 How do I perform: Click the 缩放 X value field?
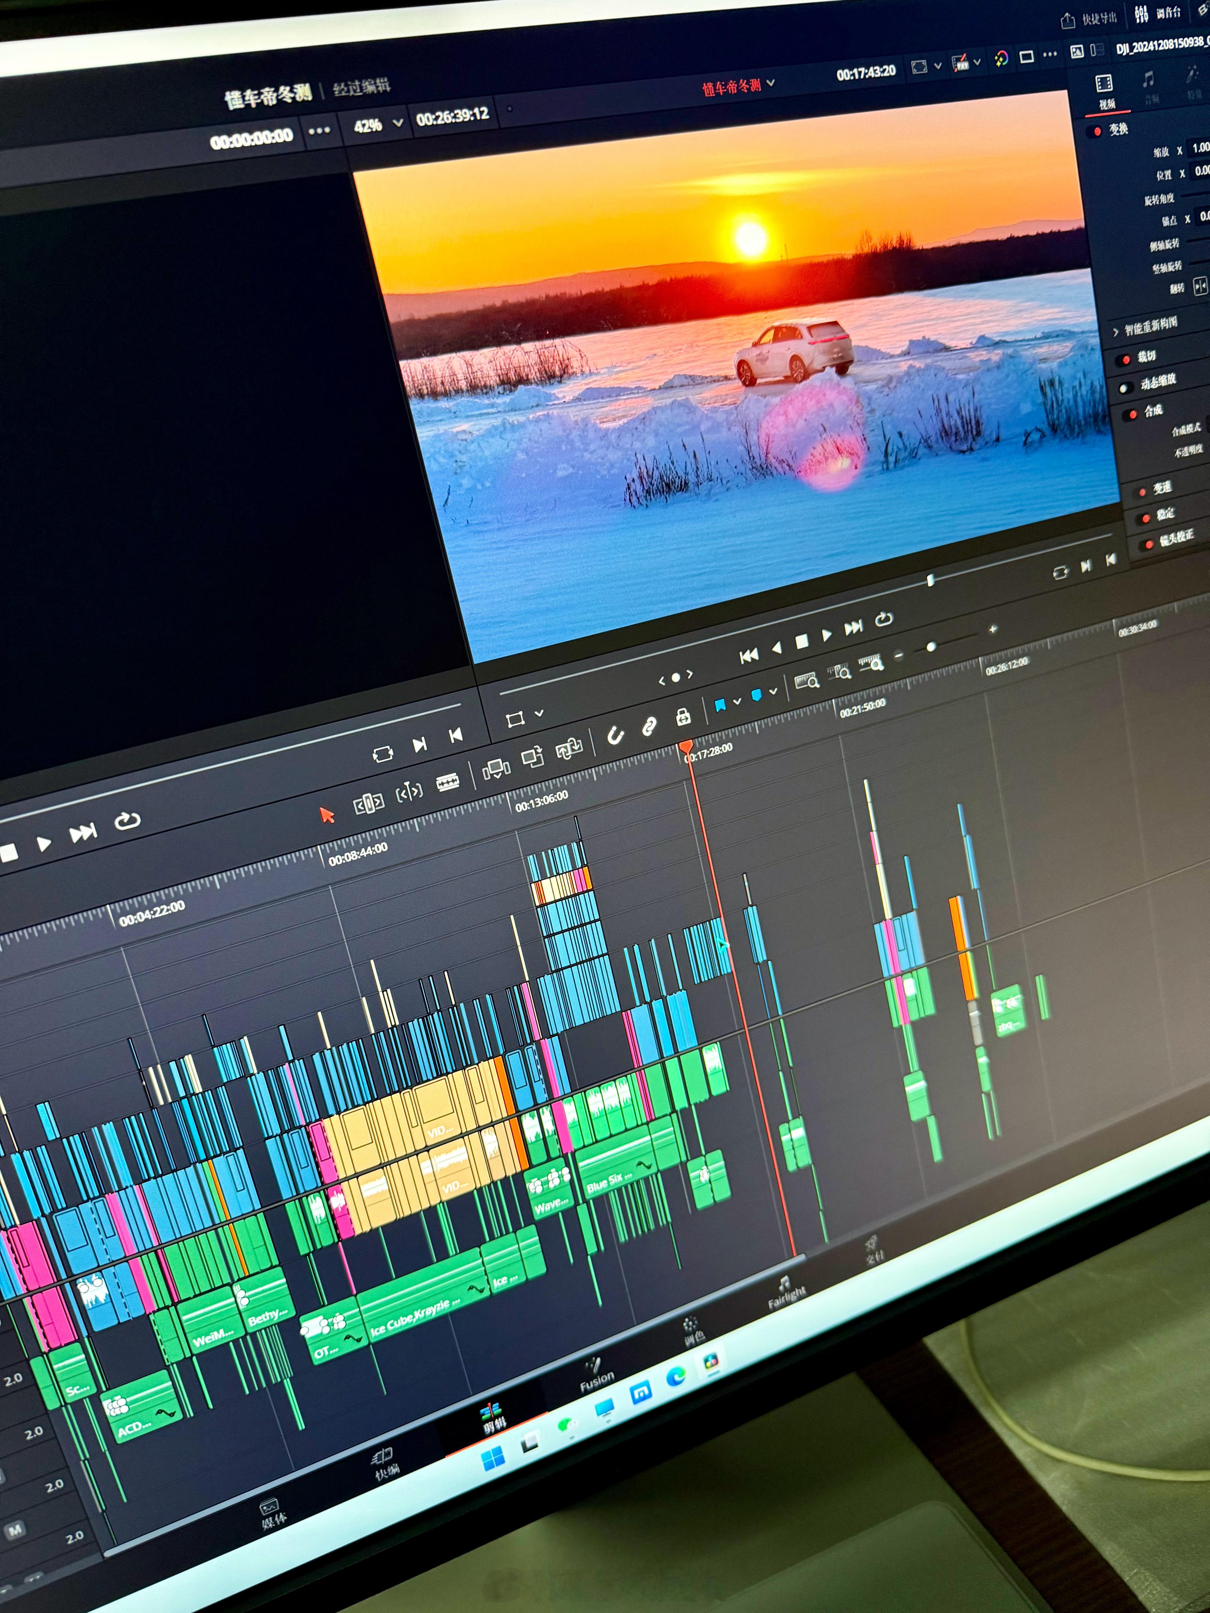point(1199,148)
